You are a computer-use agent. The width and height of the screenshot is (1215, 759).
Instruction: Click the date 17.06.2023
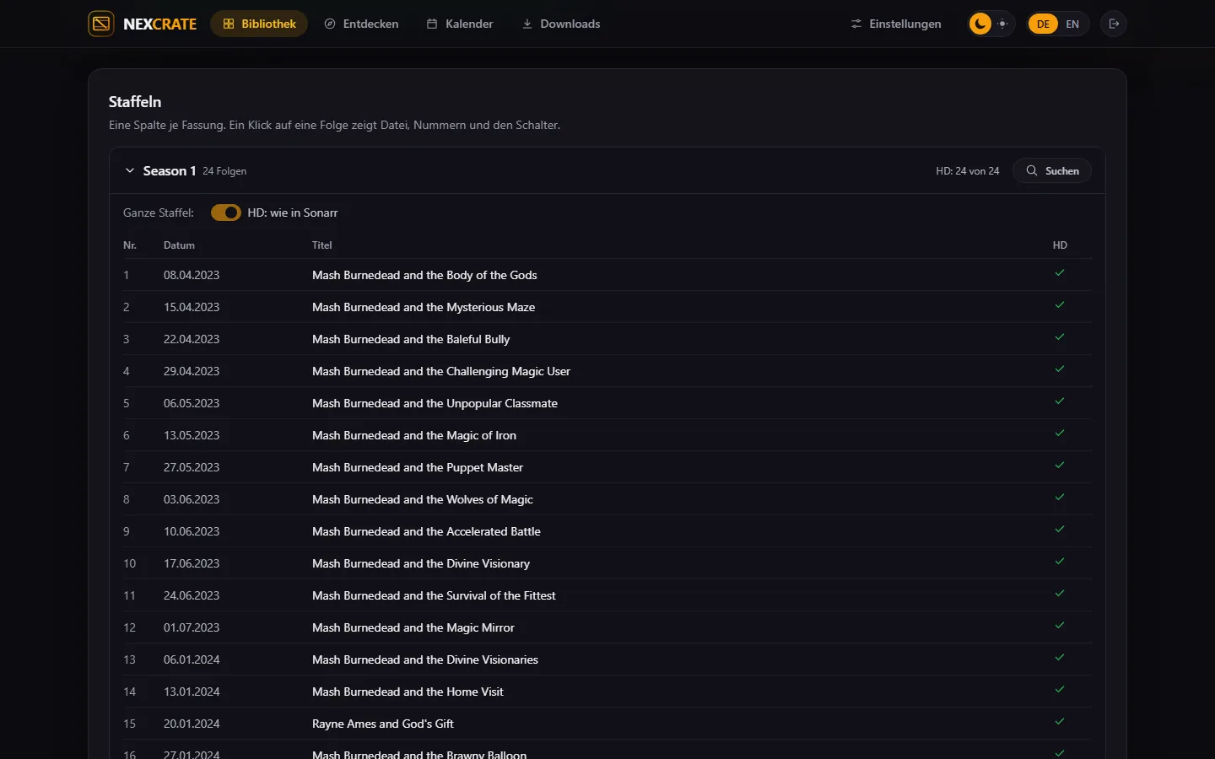click(x=192, y=563)
